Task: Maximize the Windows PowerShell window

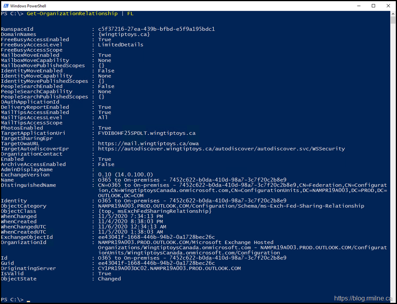Action: click(373, 5)
